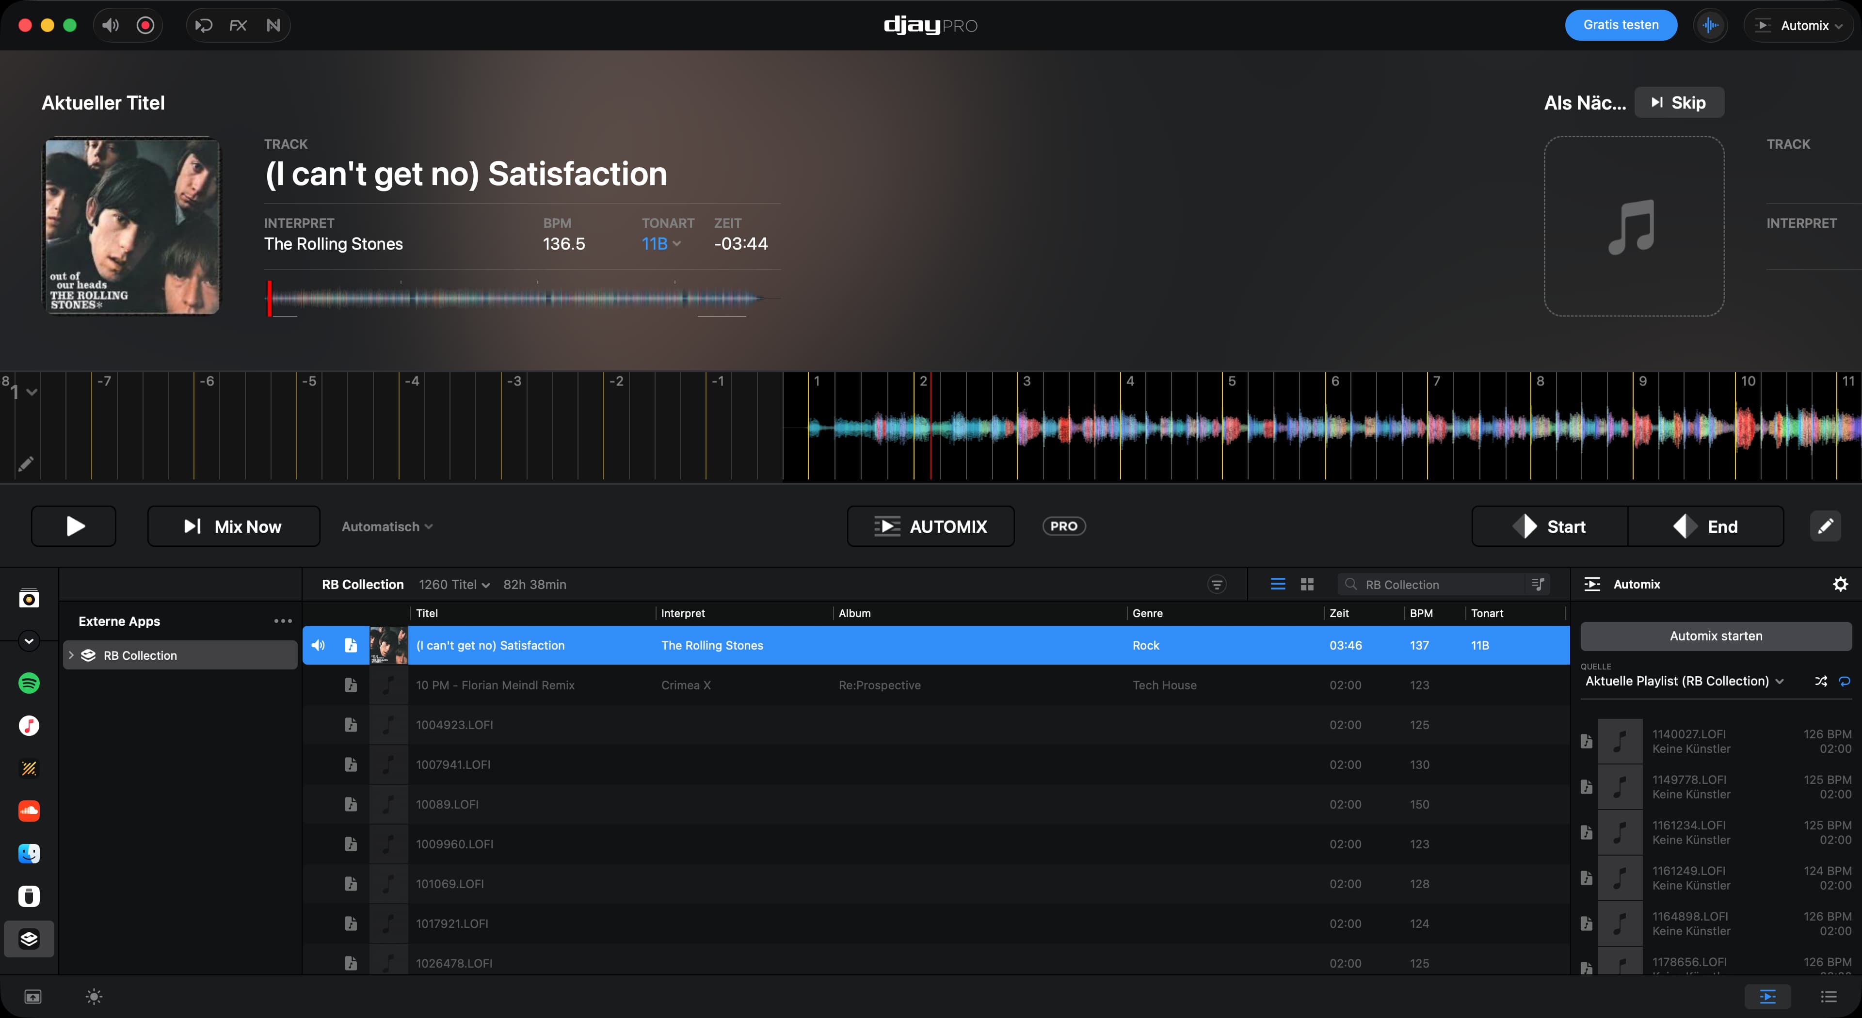Open the Automatisch transition dropdown
Screen dimensions: 1862x1018
(x=387, y=527)
